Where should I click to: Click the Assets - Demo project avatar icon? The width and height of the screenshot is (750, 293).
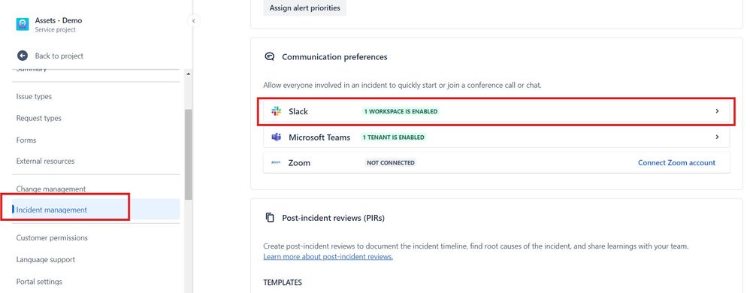(23, 24)
